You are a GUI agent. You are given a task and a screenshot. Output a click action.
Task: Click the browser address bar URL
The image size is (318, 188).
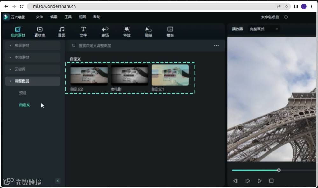pyautogui.click(x=54, y=6)
